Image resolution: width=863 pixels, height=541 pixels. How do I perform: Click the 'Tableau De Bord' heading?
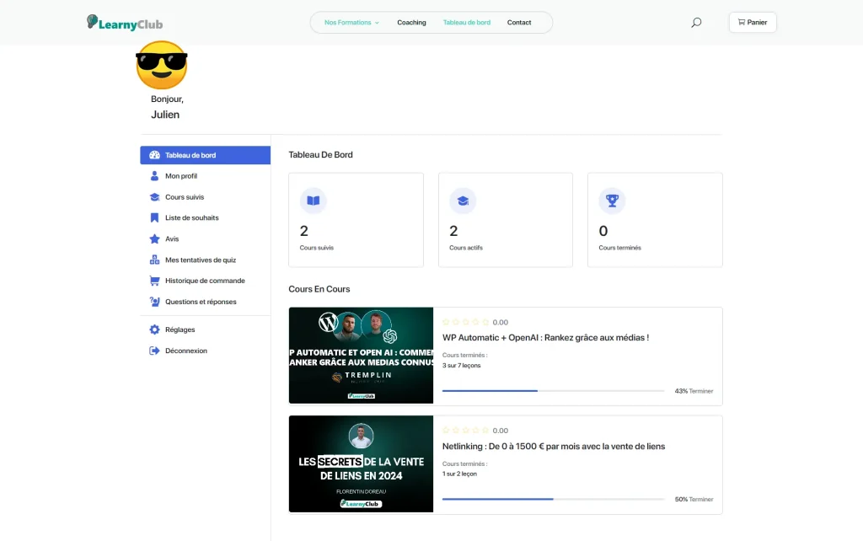point(320,155)
